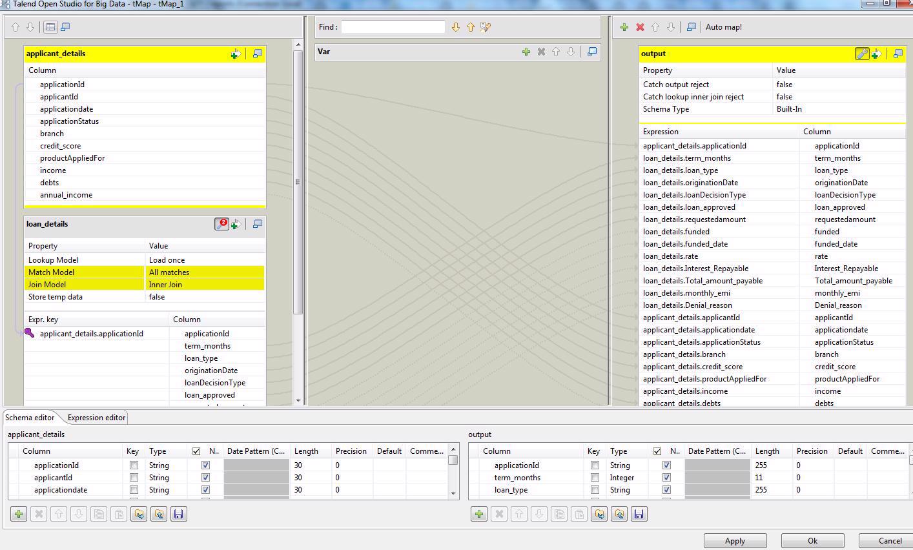Viewport: 913px width, 550px height.
Task: Toggle Key checkbox for applicationdate in applicant_details
Action: pyautogui.click(x=134, y=489)
